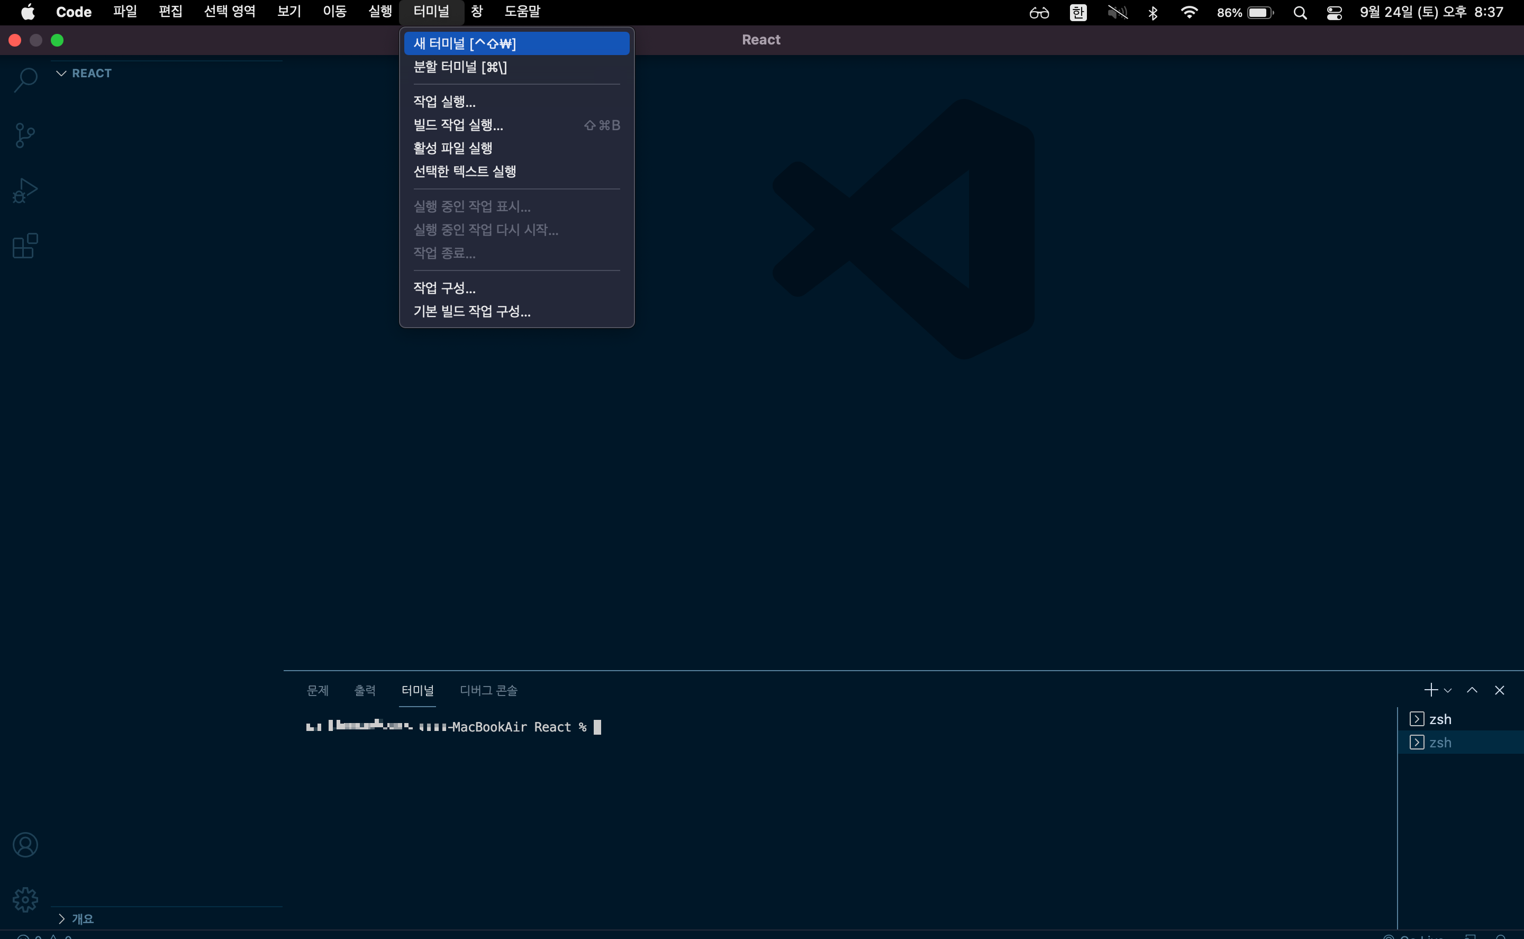Open the Wi-Fi status menu
Screen dimensions: 1524x939
1189,12
